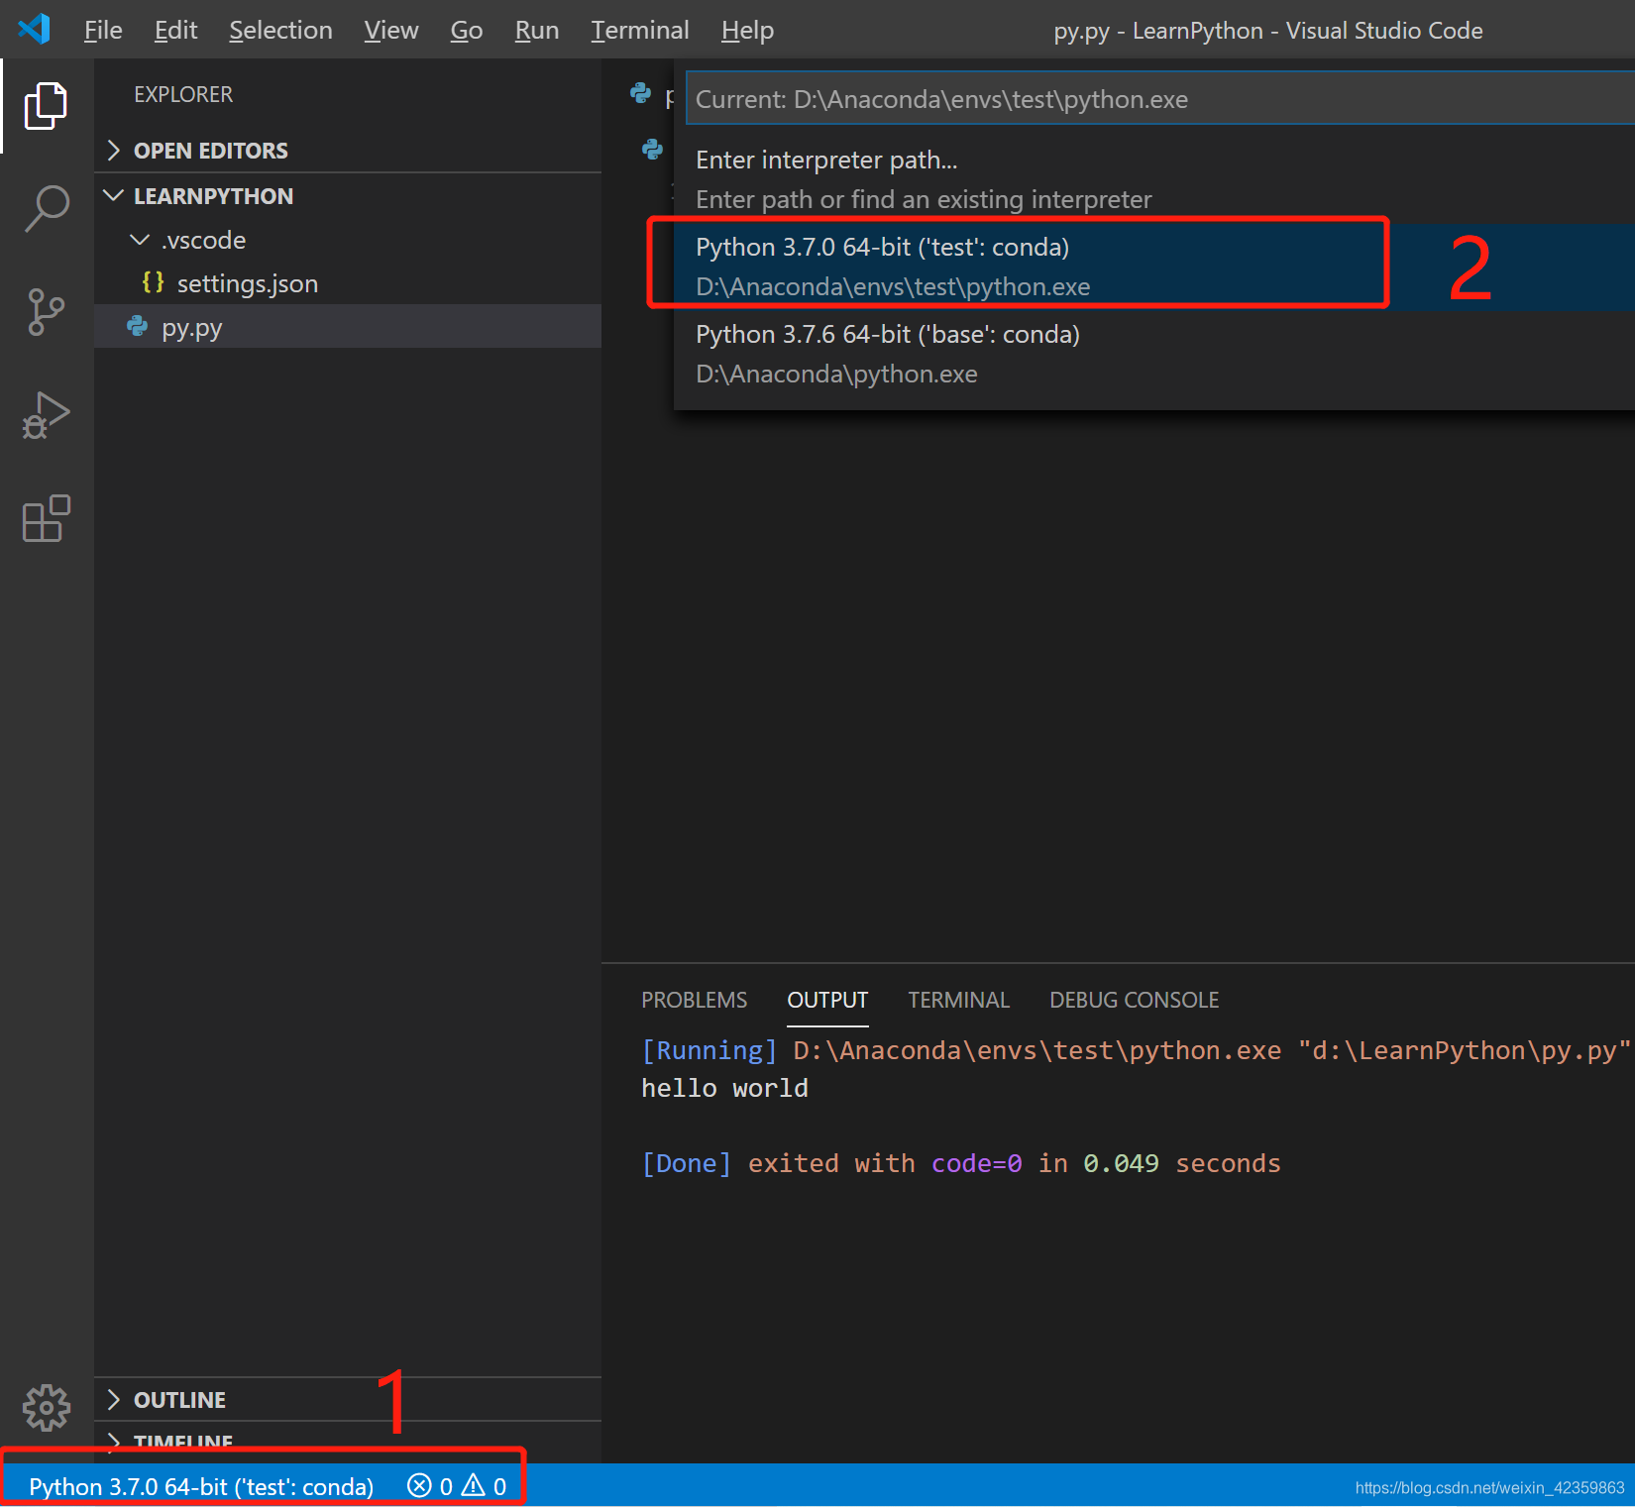Switch to the PROBLEMS panel tab
Image resolution: width=1635 pixels, height=1507 pixels.
tap(694, 1000)
